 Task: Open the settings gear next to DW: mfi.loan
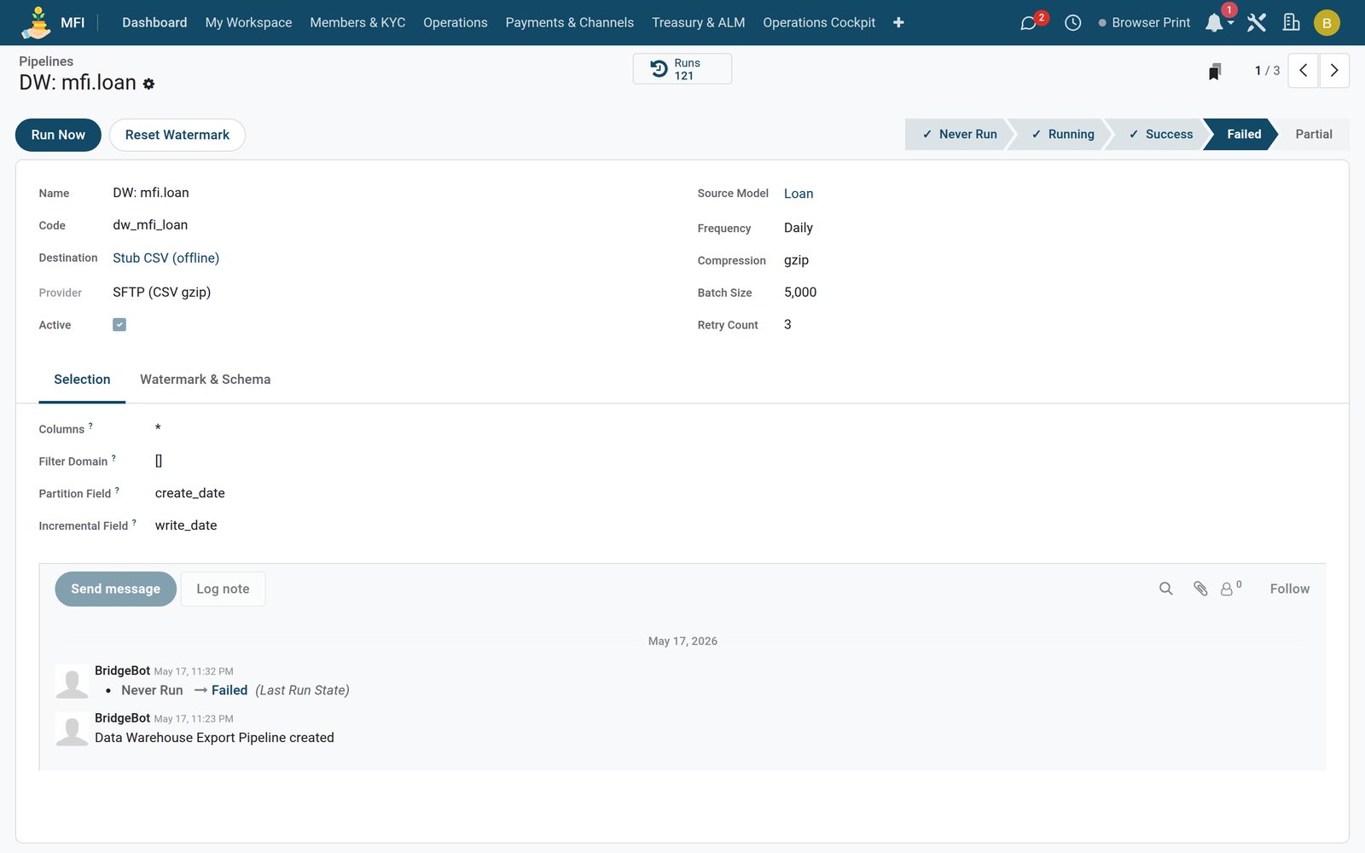148,84
